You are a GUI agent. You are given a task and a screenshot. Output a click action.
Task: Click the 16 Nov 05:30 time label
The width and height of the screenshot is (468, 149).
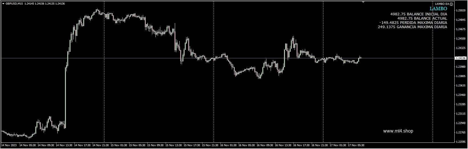(246, 145)
